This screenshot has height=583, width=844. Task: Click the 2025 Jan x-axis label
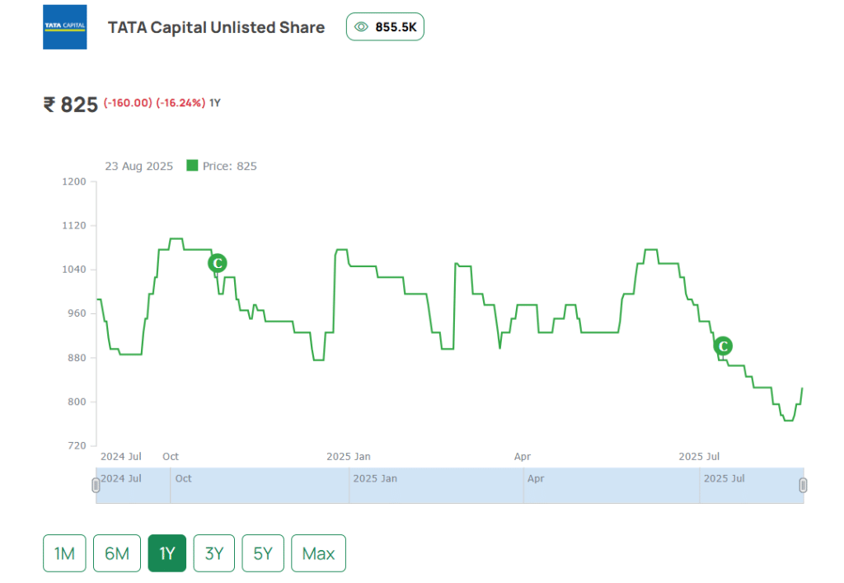(x=349, y=457)
